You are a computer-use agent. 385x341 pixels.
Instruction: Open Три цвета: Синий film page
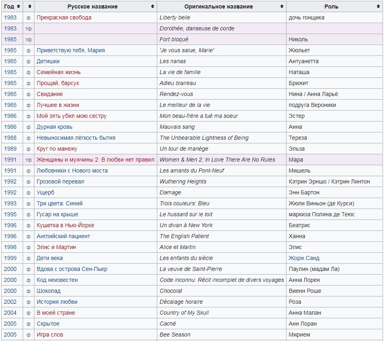(60, 203)
